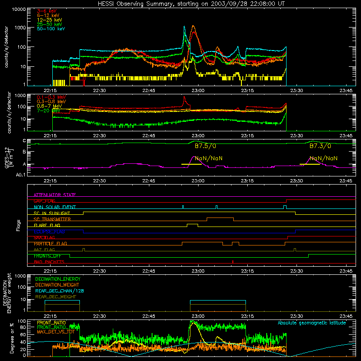Select the ATTENUATOR_STATE flag label
This screenshot has height=361, width=361.
click(55, 195)
